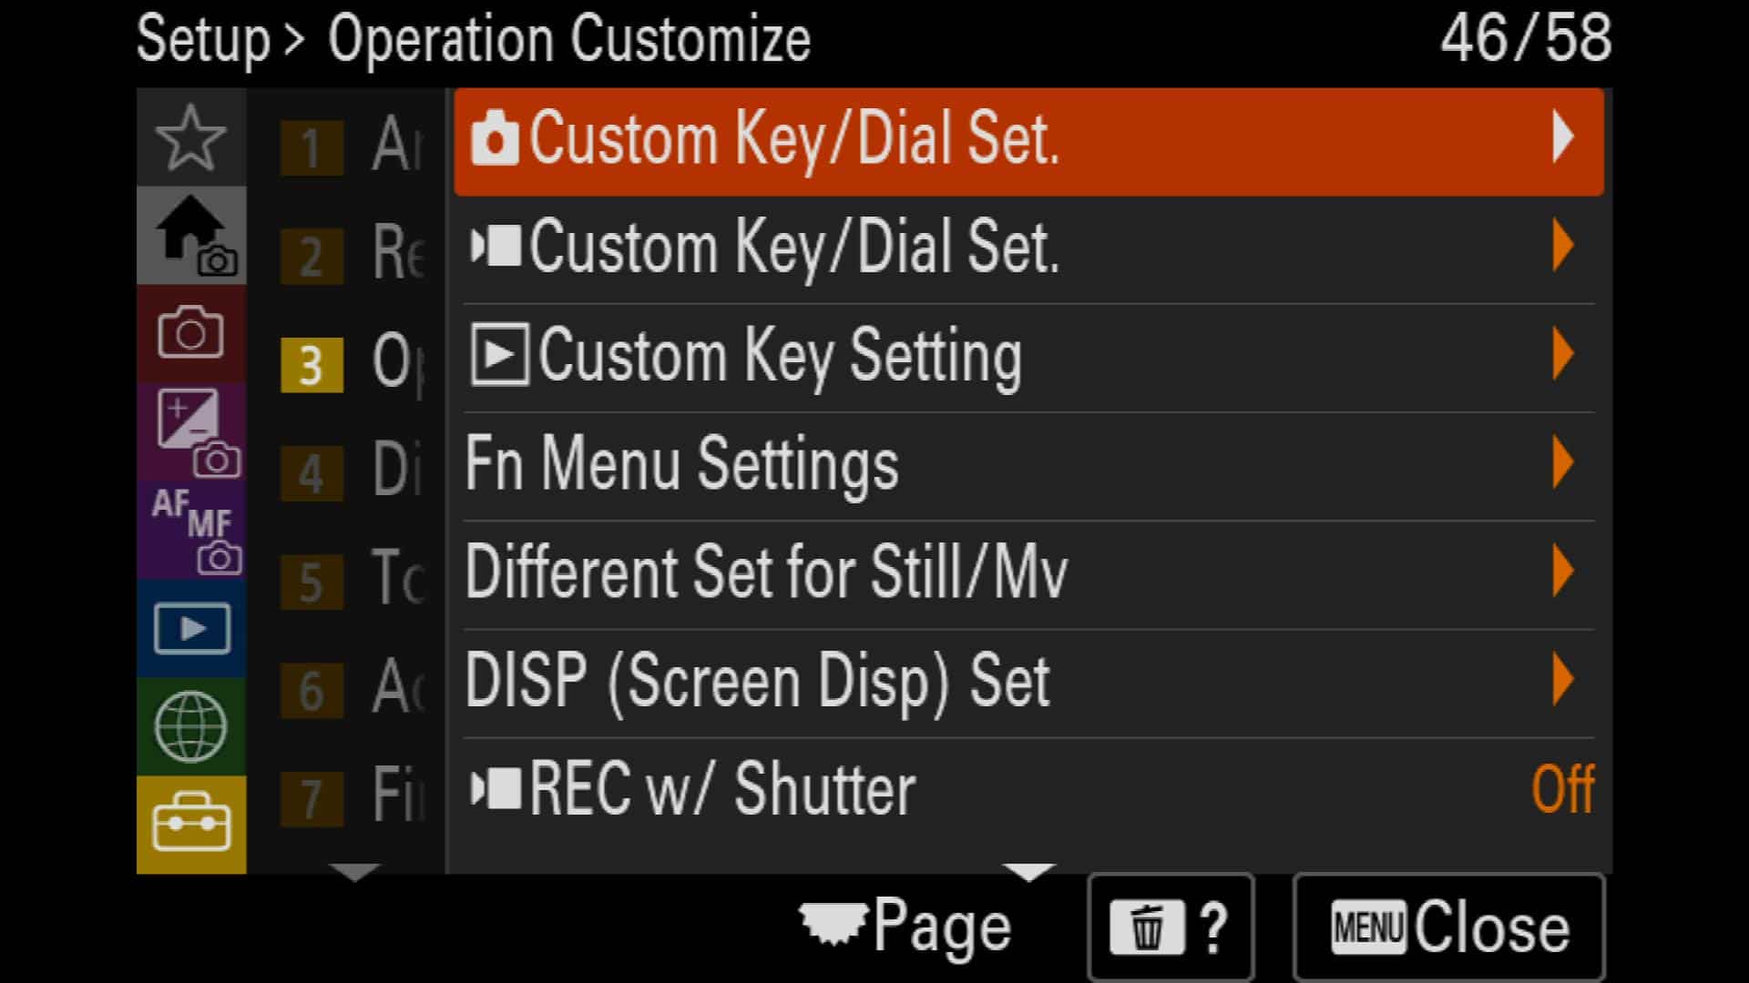Select the Setup toolbox tab

[190, 824]
